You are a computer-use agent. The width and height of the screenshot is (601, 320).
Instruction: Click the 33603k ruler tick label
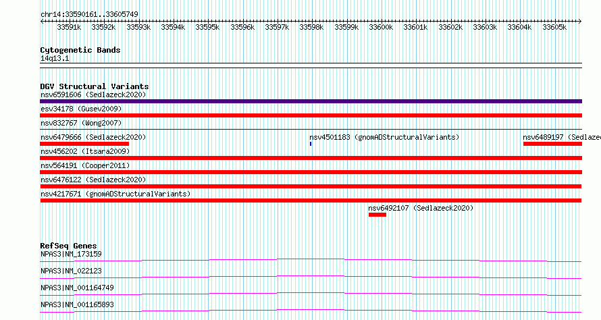[485, 27]
